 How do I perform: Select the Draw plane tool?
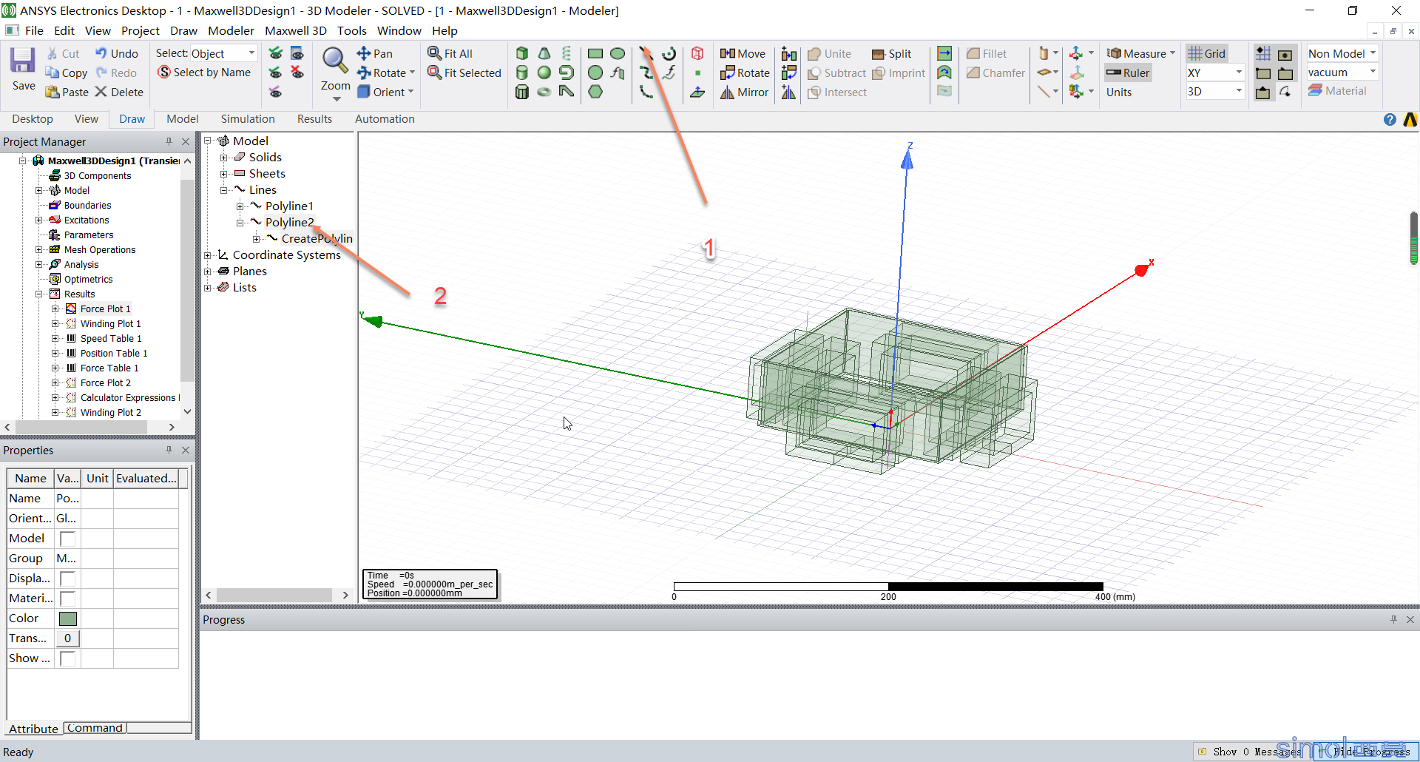[697, 92]
